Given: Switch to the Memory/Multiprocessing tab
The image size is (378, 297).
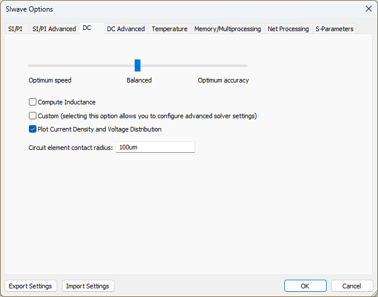Looking at the screenshot, I should pos(227,29).
